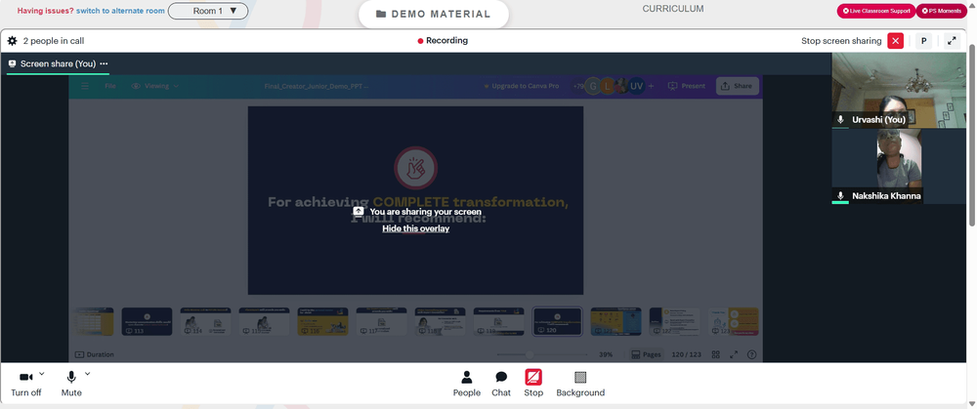The width and height of the screenshot is (977, 409).
Task: Click PS Moments button
Action: point(941,11)
